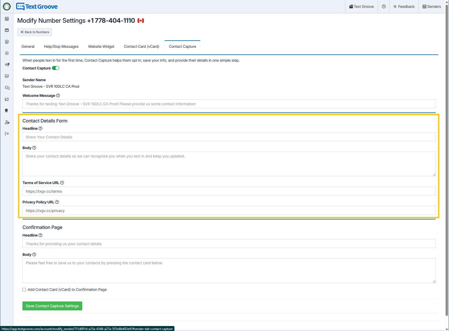Go Back to Numbers
The image size is (449, 331).
pos(35,32)
